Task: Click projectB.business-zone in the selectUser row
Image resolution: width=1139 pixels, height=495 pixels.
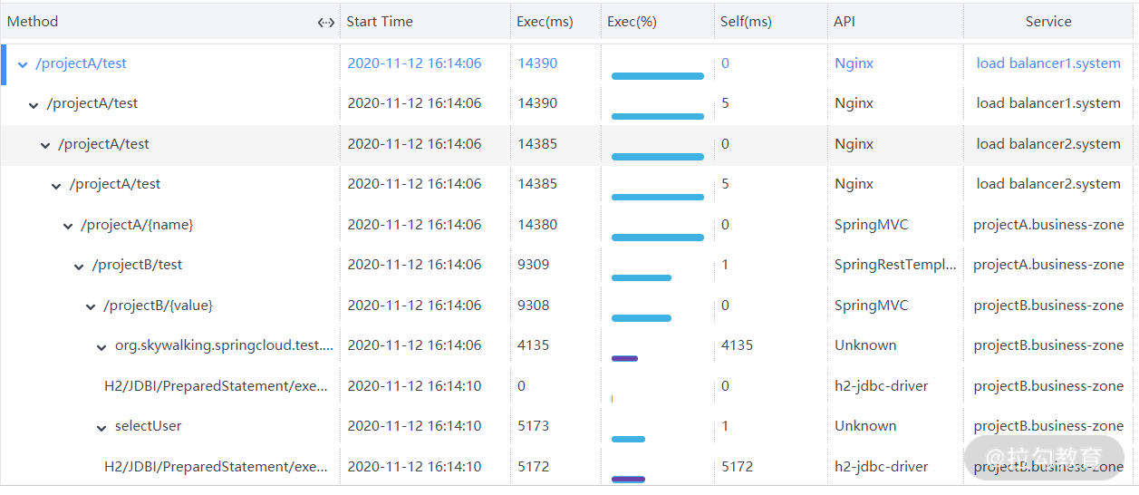Action: [1048, 426]
